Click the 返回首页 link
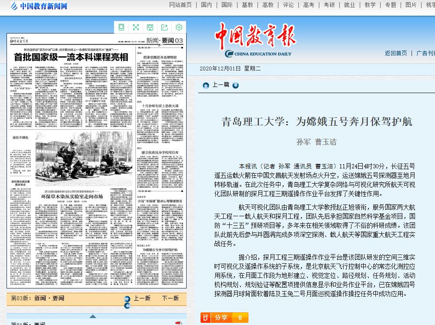 click(396, 53)
